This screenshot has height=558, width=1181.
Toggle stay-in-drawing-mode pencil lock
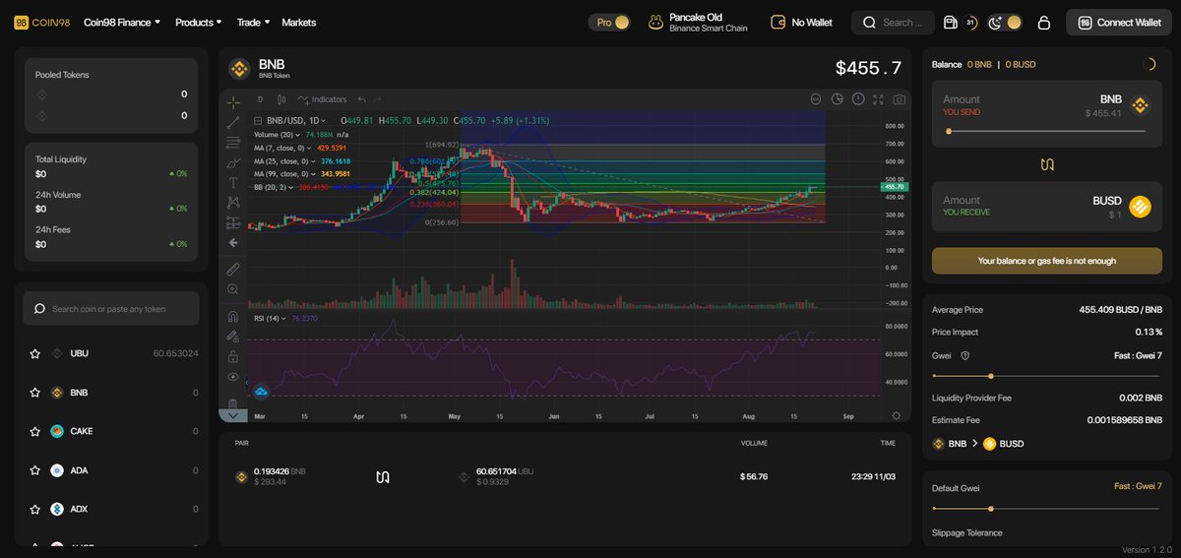click(x=233, y=337)
